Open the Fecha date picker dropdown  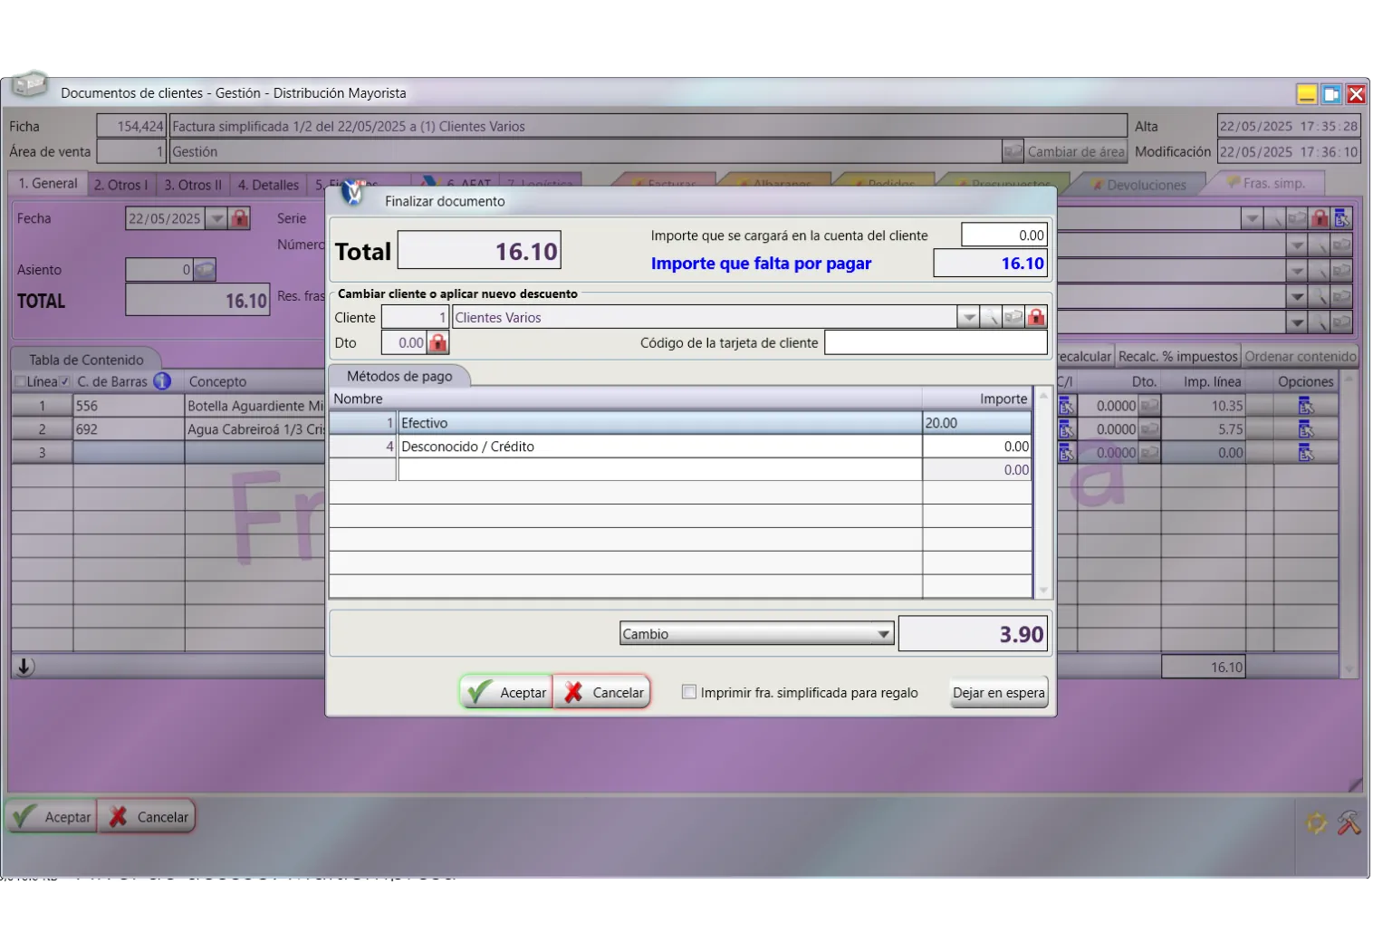[216, 218]
